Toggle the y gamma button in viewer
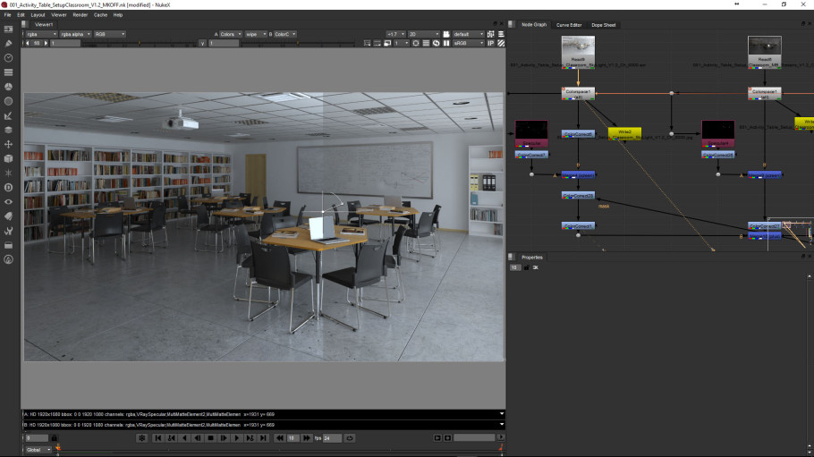This screenshot has width=814, height=457. 202,43
